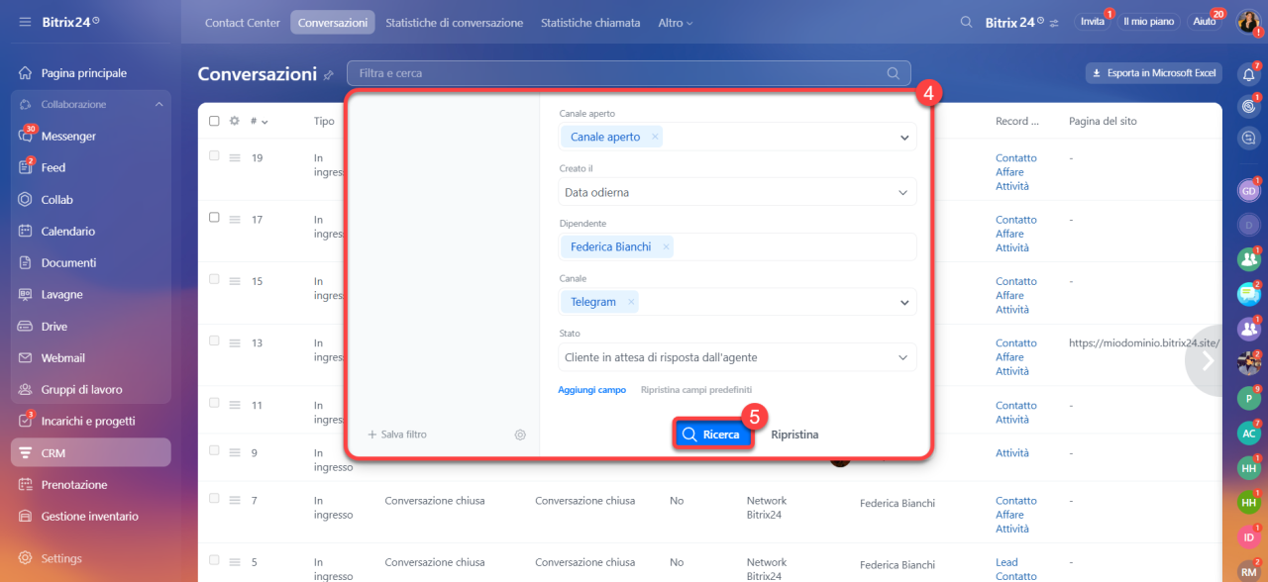Remove the Federica Bianchi tag

(x=666, y=247)
